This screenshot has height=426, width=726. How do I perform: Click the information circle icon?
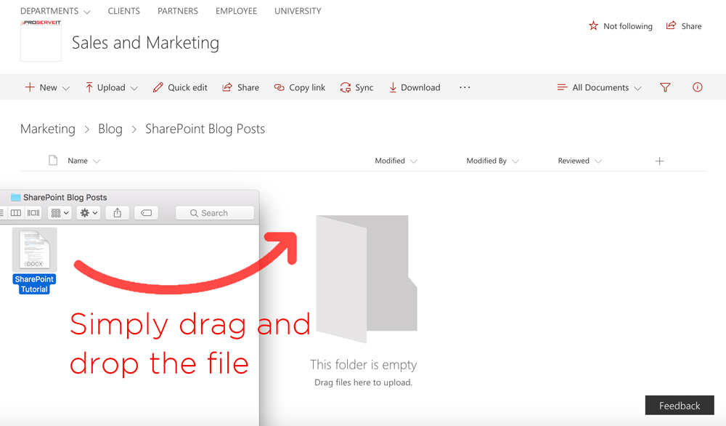(x=697, y=87)
